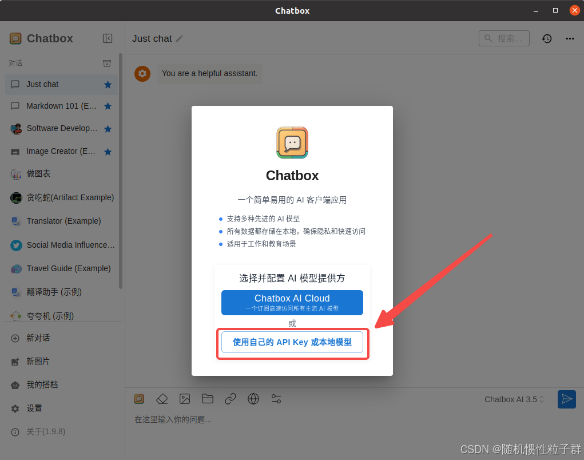Open conversation settings sliders icon
Image resolution: width=584 pixels, height=460 pixels.
point(276,399)
